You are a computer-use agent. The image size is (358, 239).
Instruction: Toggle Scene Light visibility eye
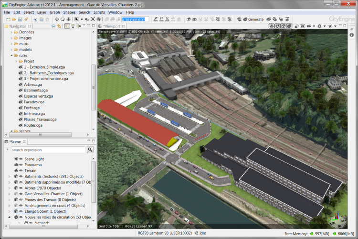[x=21, y=159]
